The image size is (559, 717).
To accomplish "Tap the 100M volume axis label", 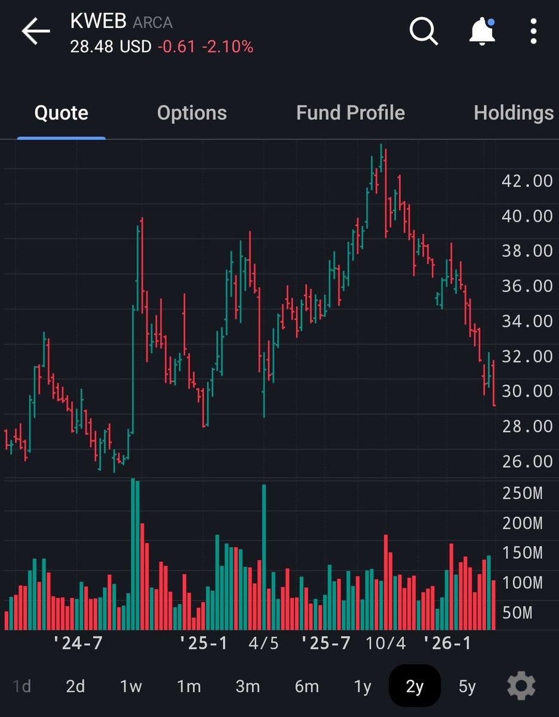I will point(523,583).
